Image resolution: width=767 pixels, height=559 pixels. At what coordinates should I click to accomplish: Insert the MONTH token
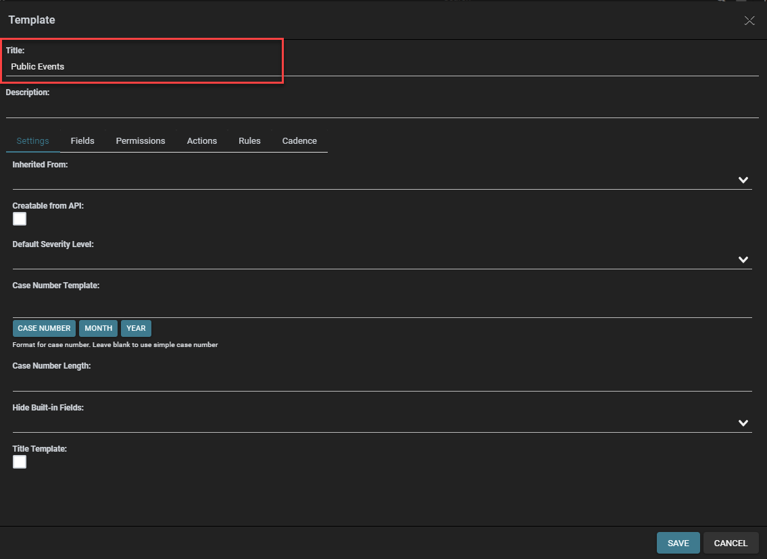(98, 328)
